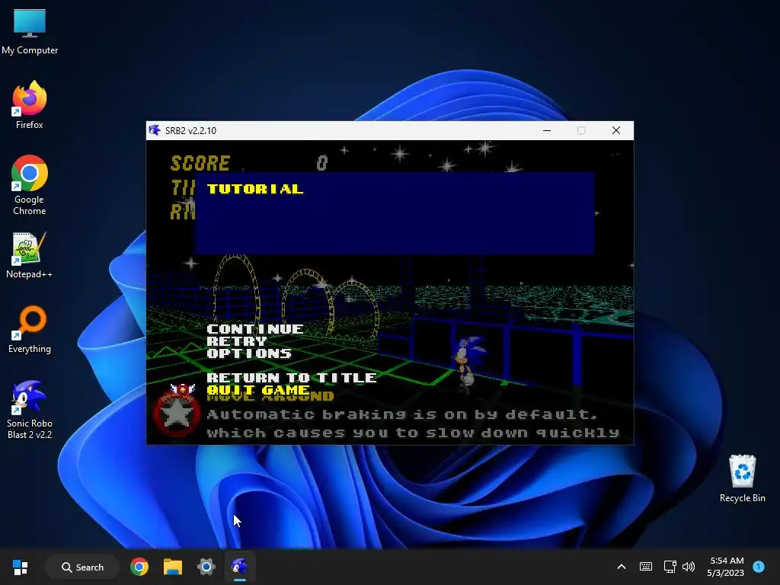Open Settings gear in the taskbar

click(206, 567)
